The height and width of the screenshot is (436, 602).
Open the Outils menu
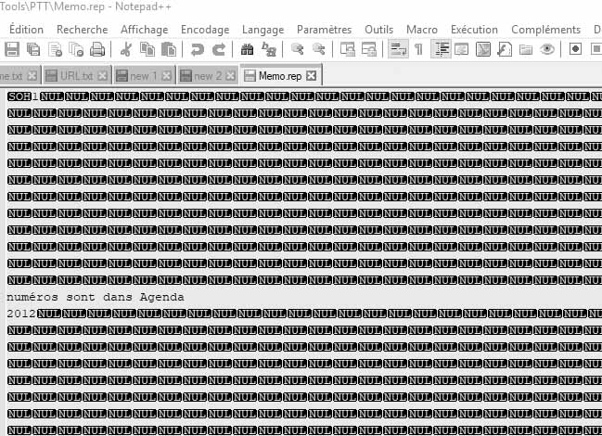379,30
